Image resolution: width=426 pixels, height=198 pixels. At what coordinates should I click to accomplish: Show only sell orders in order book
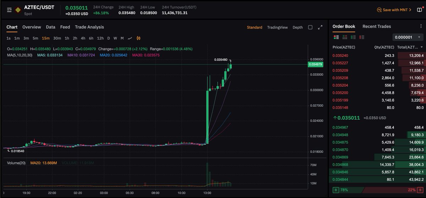tap(362, 37)
